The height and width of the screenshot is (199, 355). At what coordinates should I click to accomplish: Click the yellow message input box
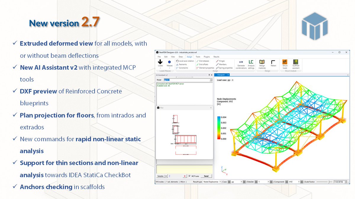pos(184,169)
